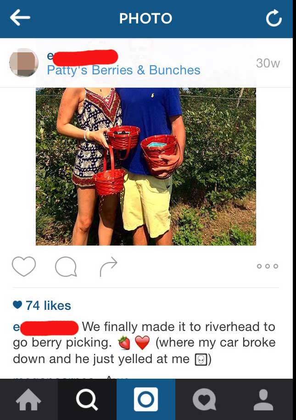Open Patty's Berries & Bunches location
The height and width of the screenshot is (420, 296).
(123, 70)
